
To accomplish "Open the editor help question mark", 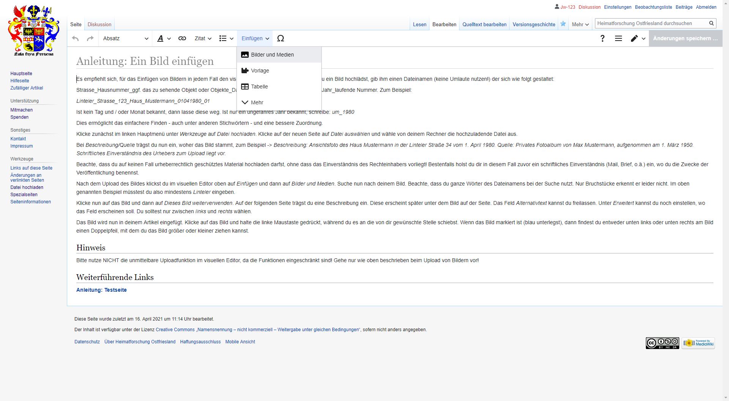I will click(602, 38).
